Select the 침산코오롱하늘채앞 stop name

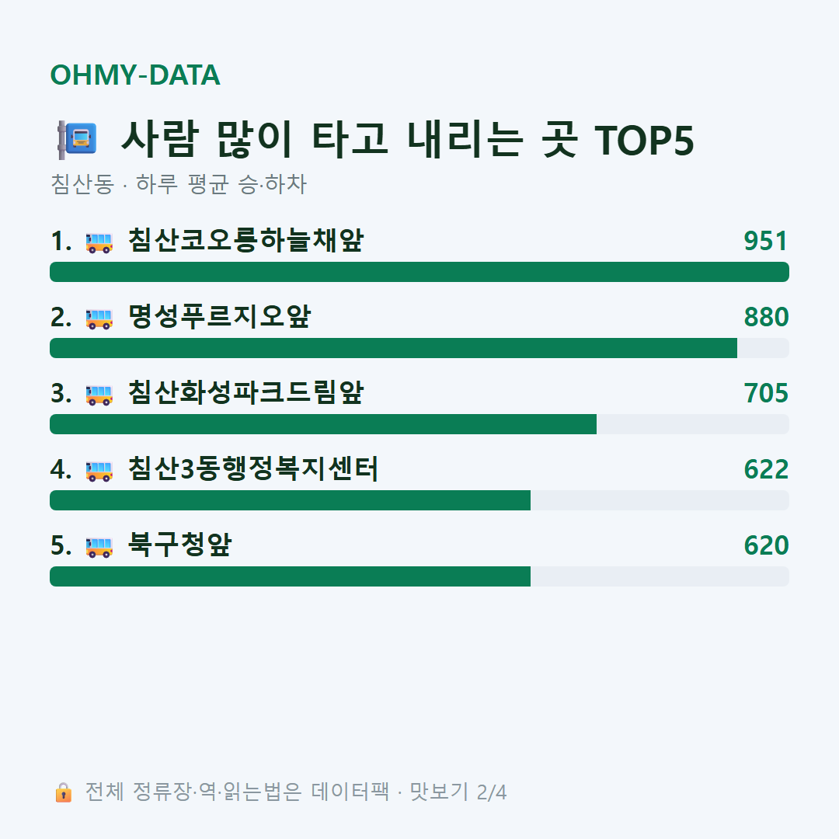(245, 240)
